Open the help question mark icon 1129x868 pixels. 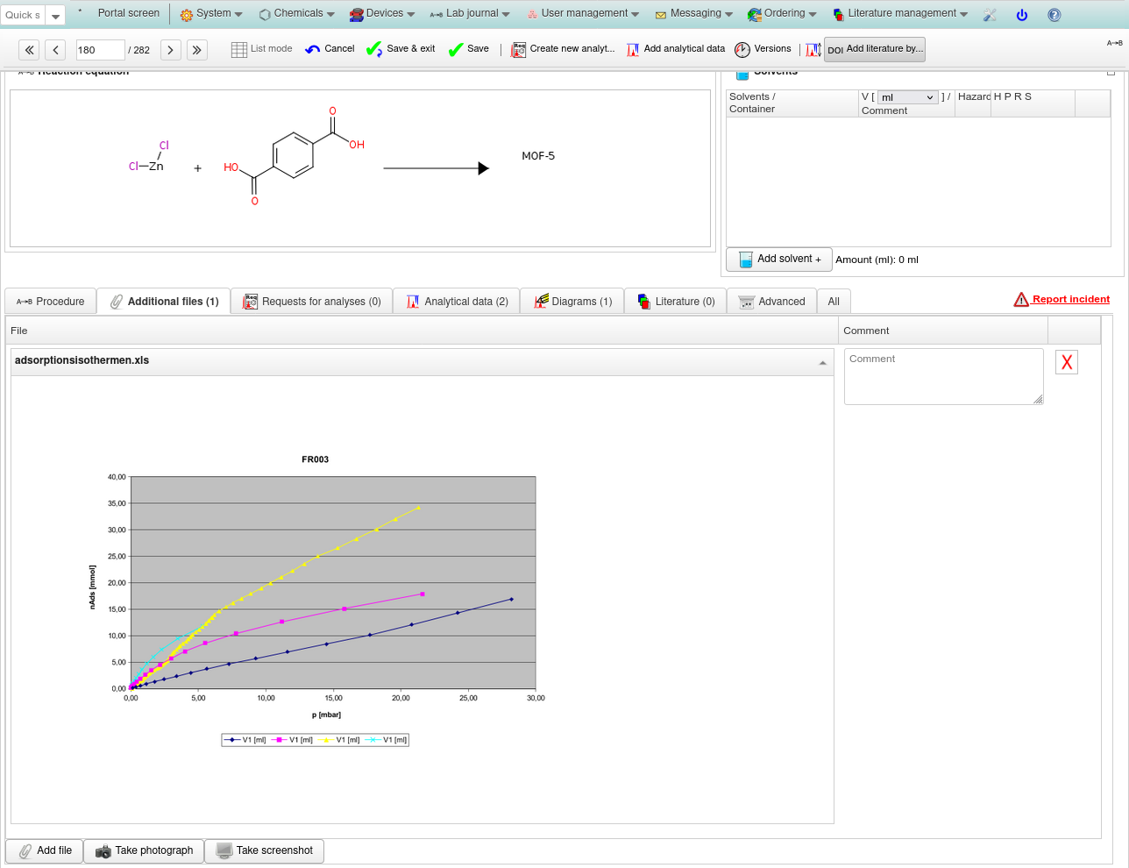pos(1054,15)
